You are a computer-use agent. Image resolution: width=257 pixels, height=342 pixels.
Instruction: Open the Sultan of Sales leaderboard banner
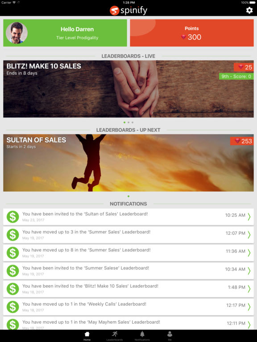pyautogui.click(x=128, y=163)
